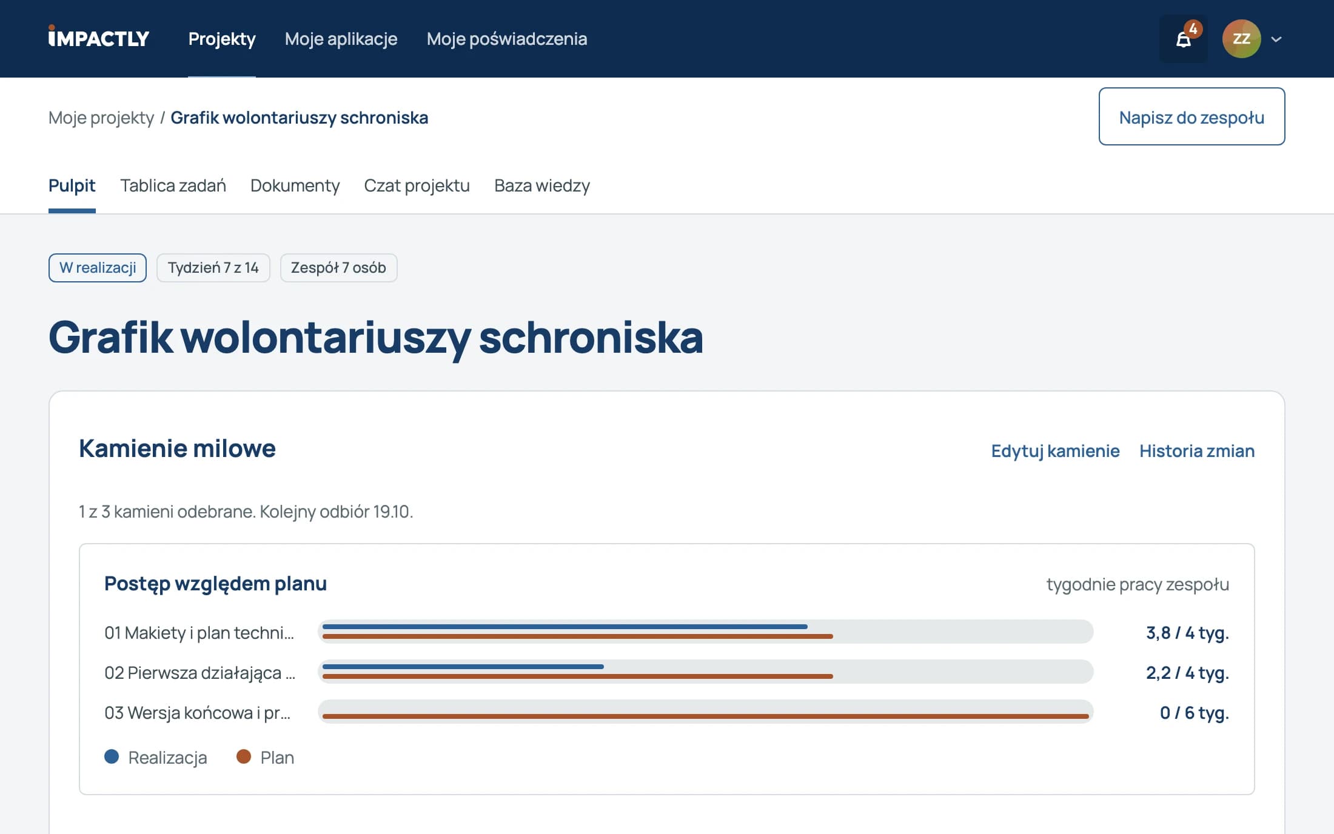1334x834 pixels.
Task: Click the '0 / 6 tyg.' value
Action: click(x=1195, y=713)
